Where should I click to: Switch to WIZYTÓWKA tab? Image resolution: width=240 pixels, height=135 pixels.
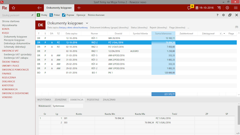coord(44,100)
